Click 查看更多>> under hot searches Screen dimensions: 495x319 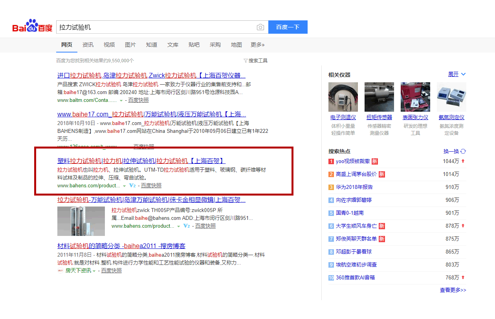tap(453, 290)
